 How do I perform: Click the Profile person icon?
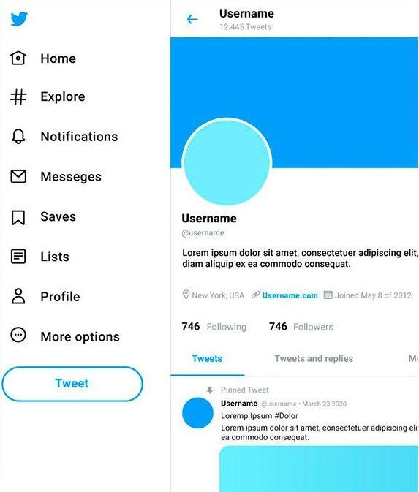coord(18,296)
